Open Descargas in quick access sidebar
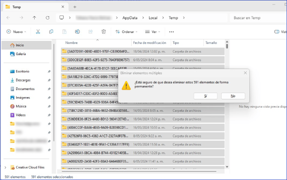Image resolution: width=287 pixels, height=180 pixels. pos(23,80)
